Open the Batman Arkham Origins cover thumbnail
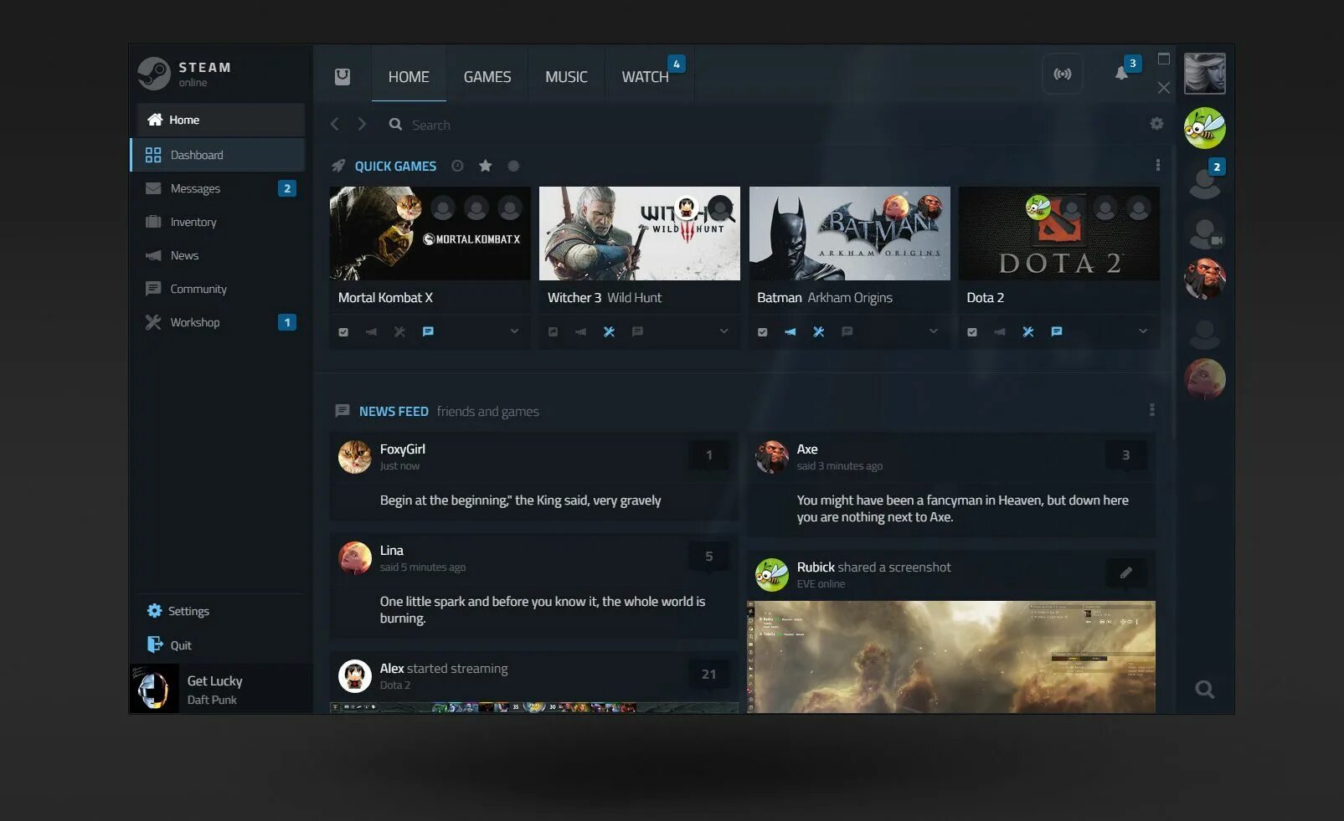Image resolution: width=1344 pixels, height=821 pixels. (x=850, y=233)
